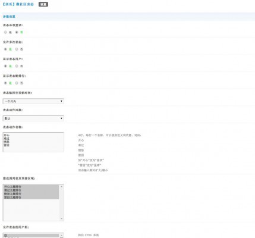Open the 默认 action style dropdown
Image resolution: width=255 pixels, height=238 pixels.
[33, 118]
